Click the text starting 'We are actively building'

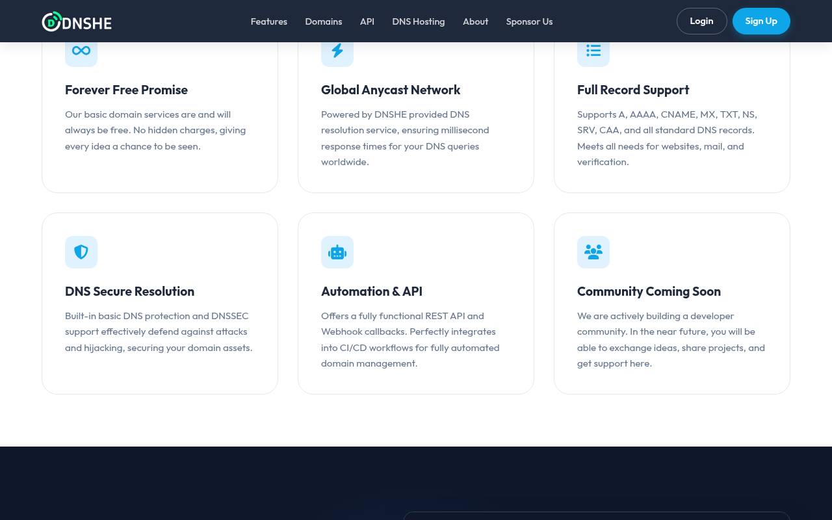click(671, 339)
